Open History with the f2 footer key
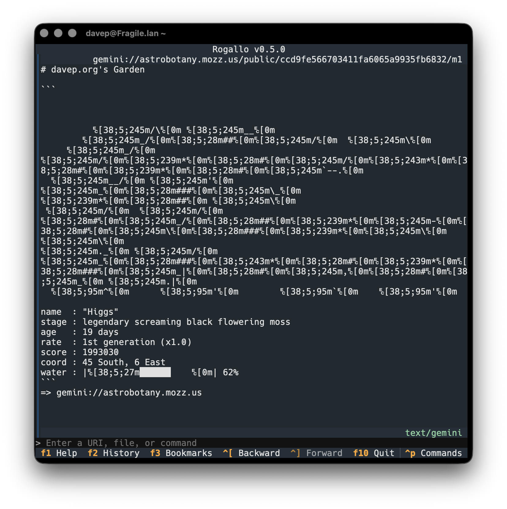The height and width of the screenshot is (509, 507). [114, 453]
